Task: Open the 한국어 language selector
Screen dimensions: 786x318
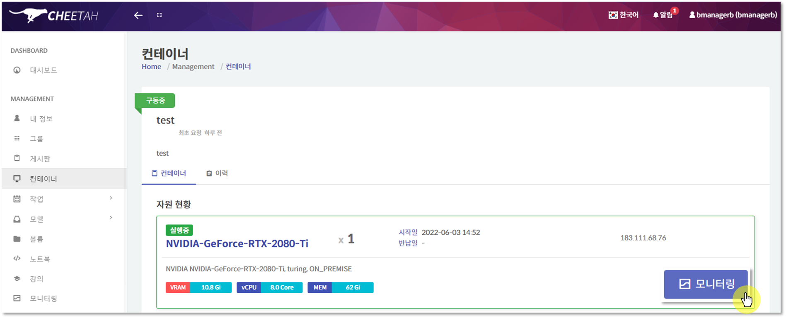Action: 623,15
